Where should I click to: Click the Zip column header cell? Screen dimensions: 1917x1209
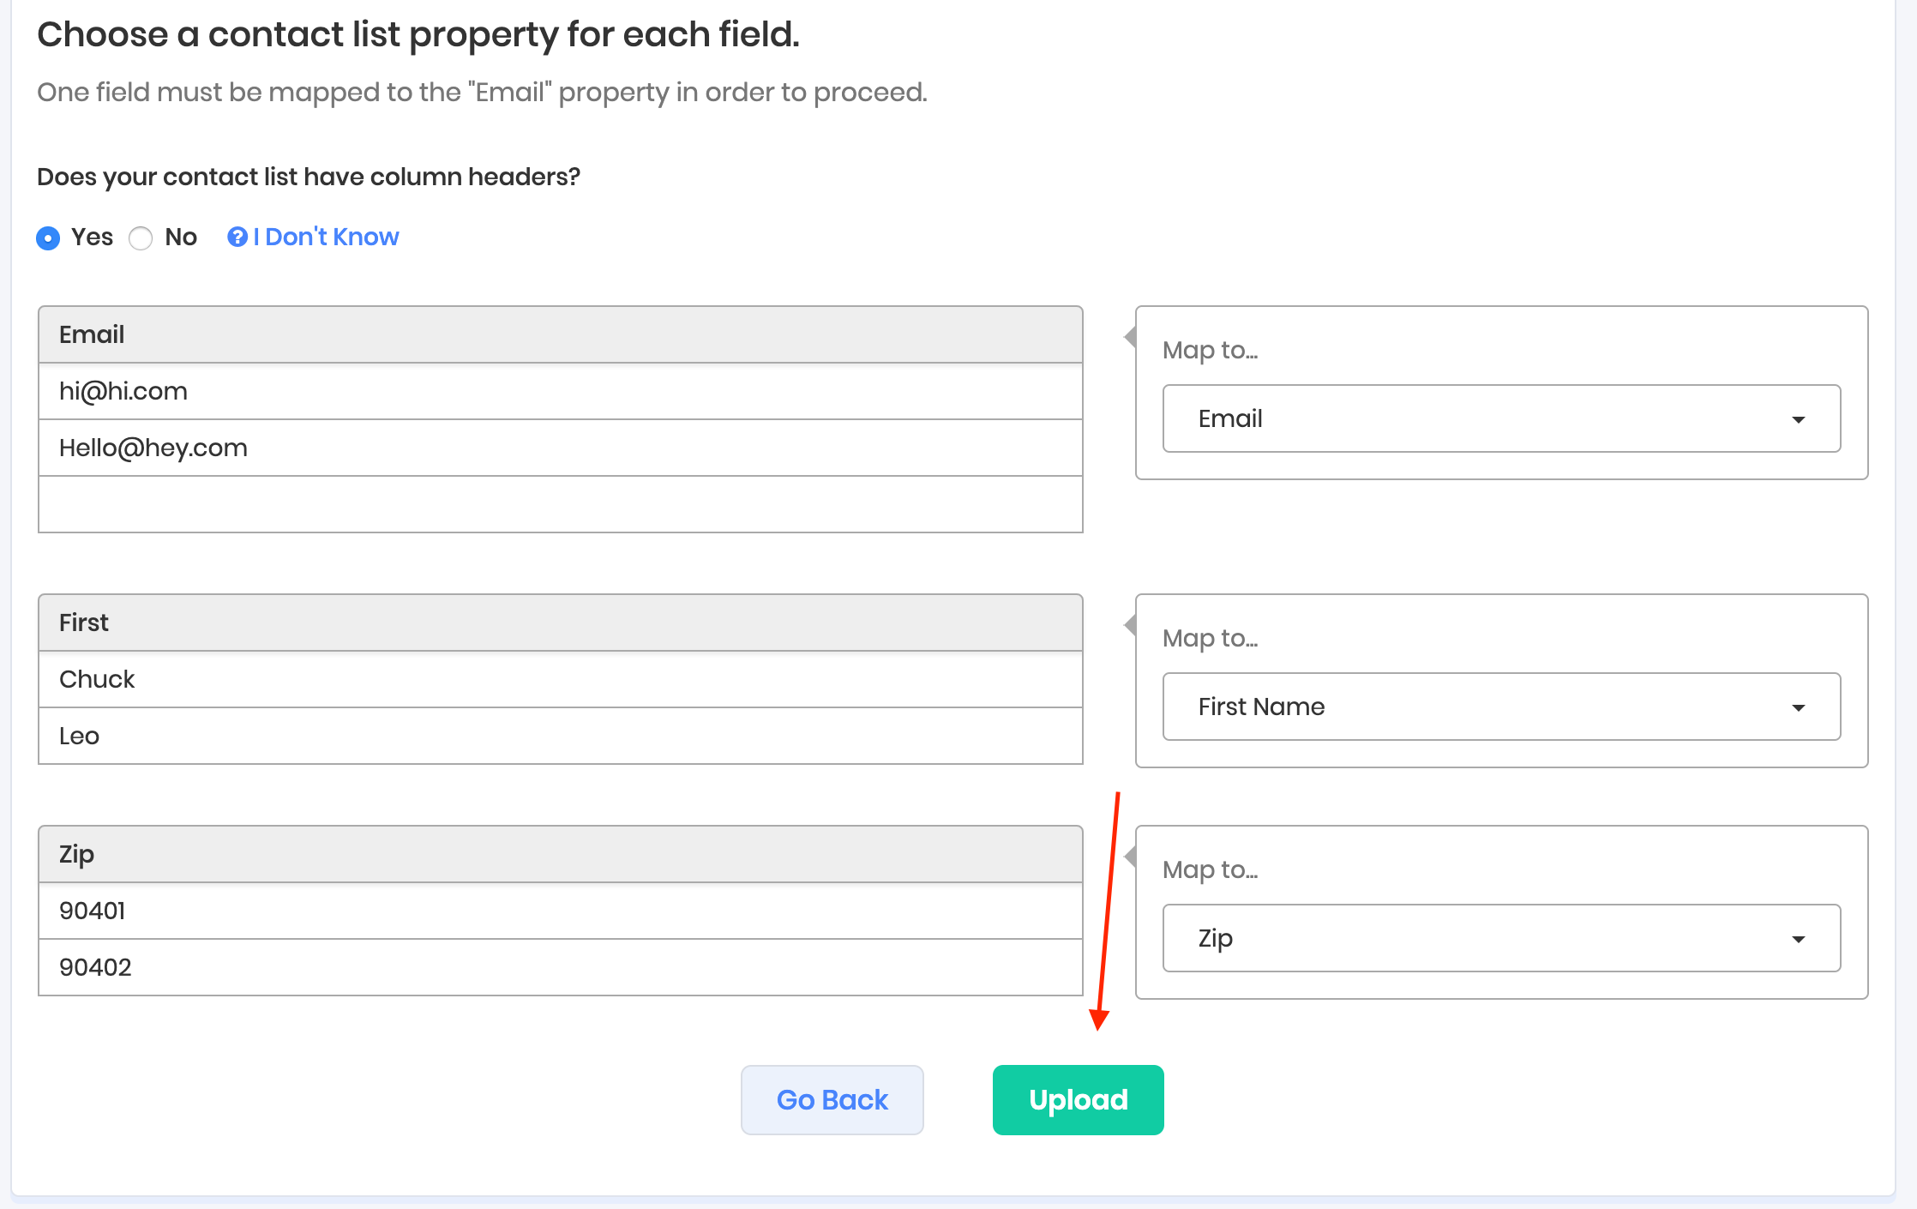tap(561, 854)
